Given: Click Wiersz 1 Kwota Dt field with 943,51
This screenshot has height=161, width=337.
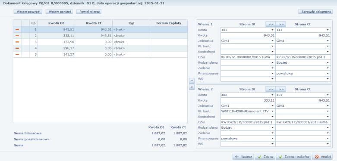Looking at the screenshot, I should pos(248,35).
